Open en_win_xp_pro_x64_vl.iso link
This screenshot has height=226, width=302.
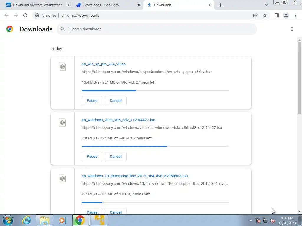[x=104, y=64]
